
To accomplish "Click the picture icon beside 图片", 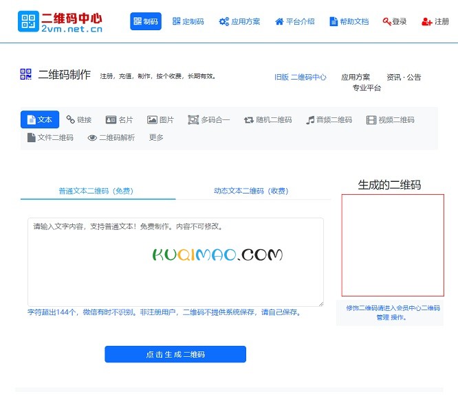I will pyautogui.click(x=152, y=120).
